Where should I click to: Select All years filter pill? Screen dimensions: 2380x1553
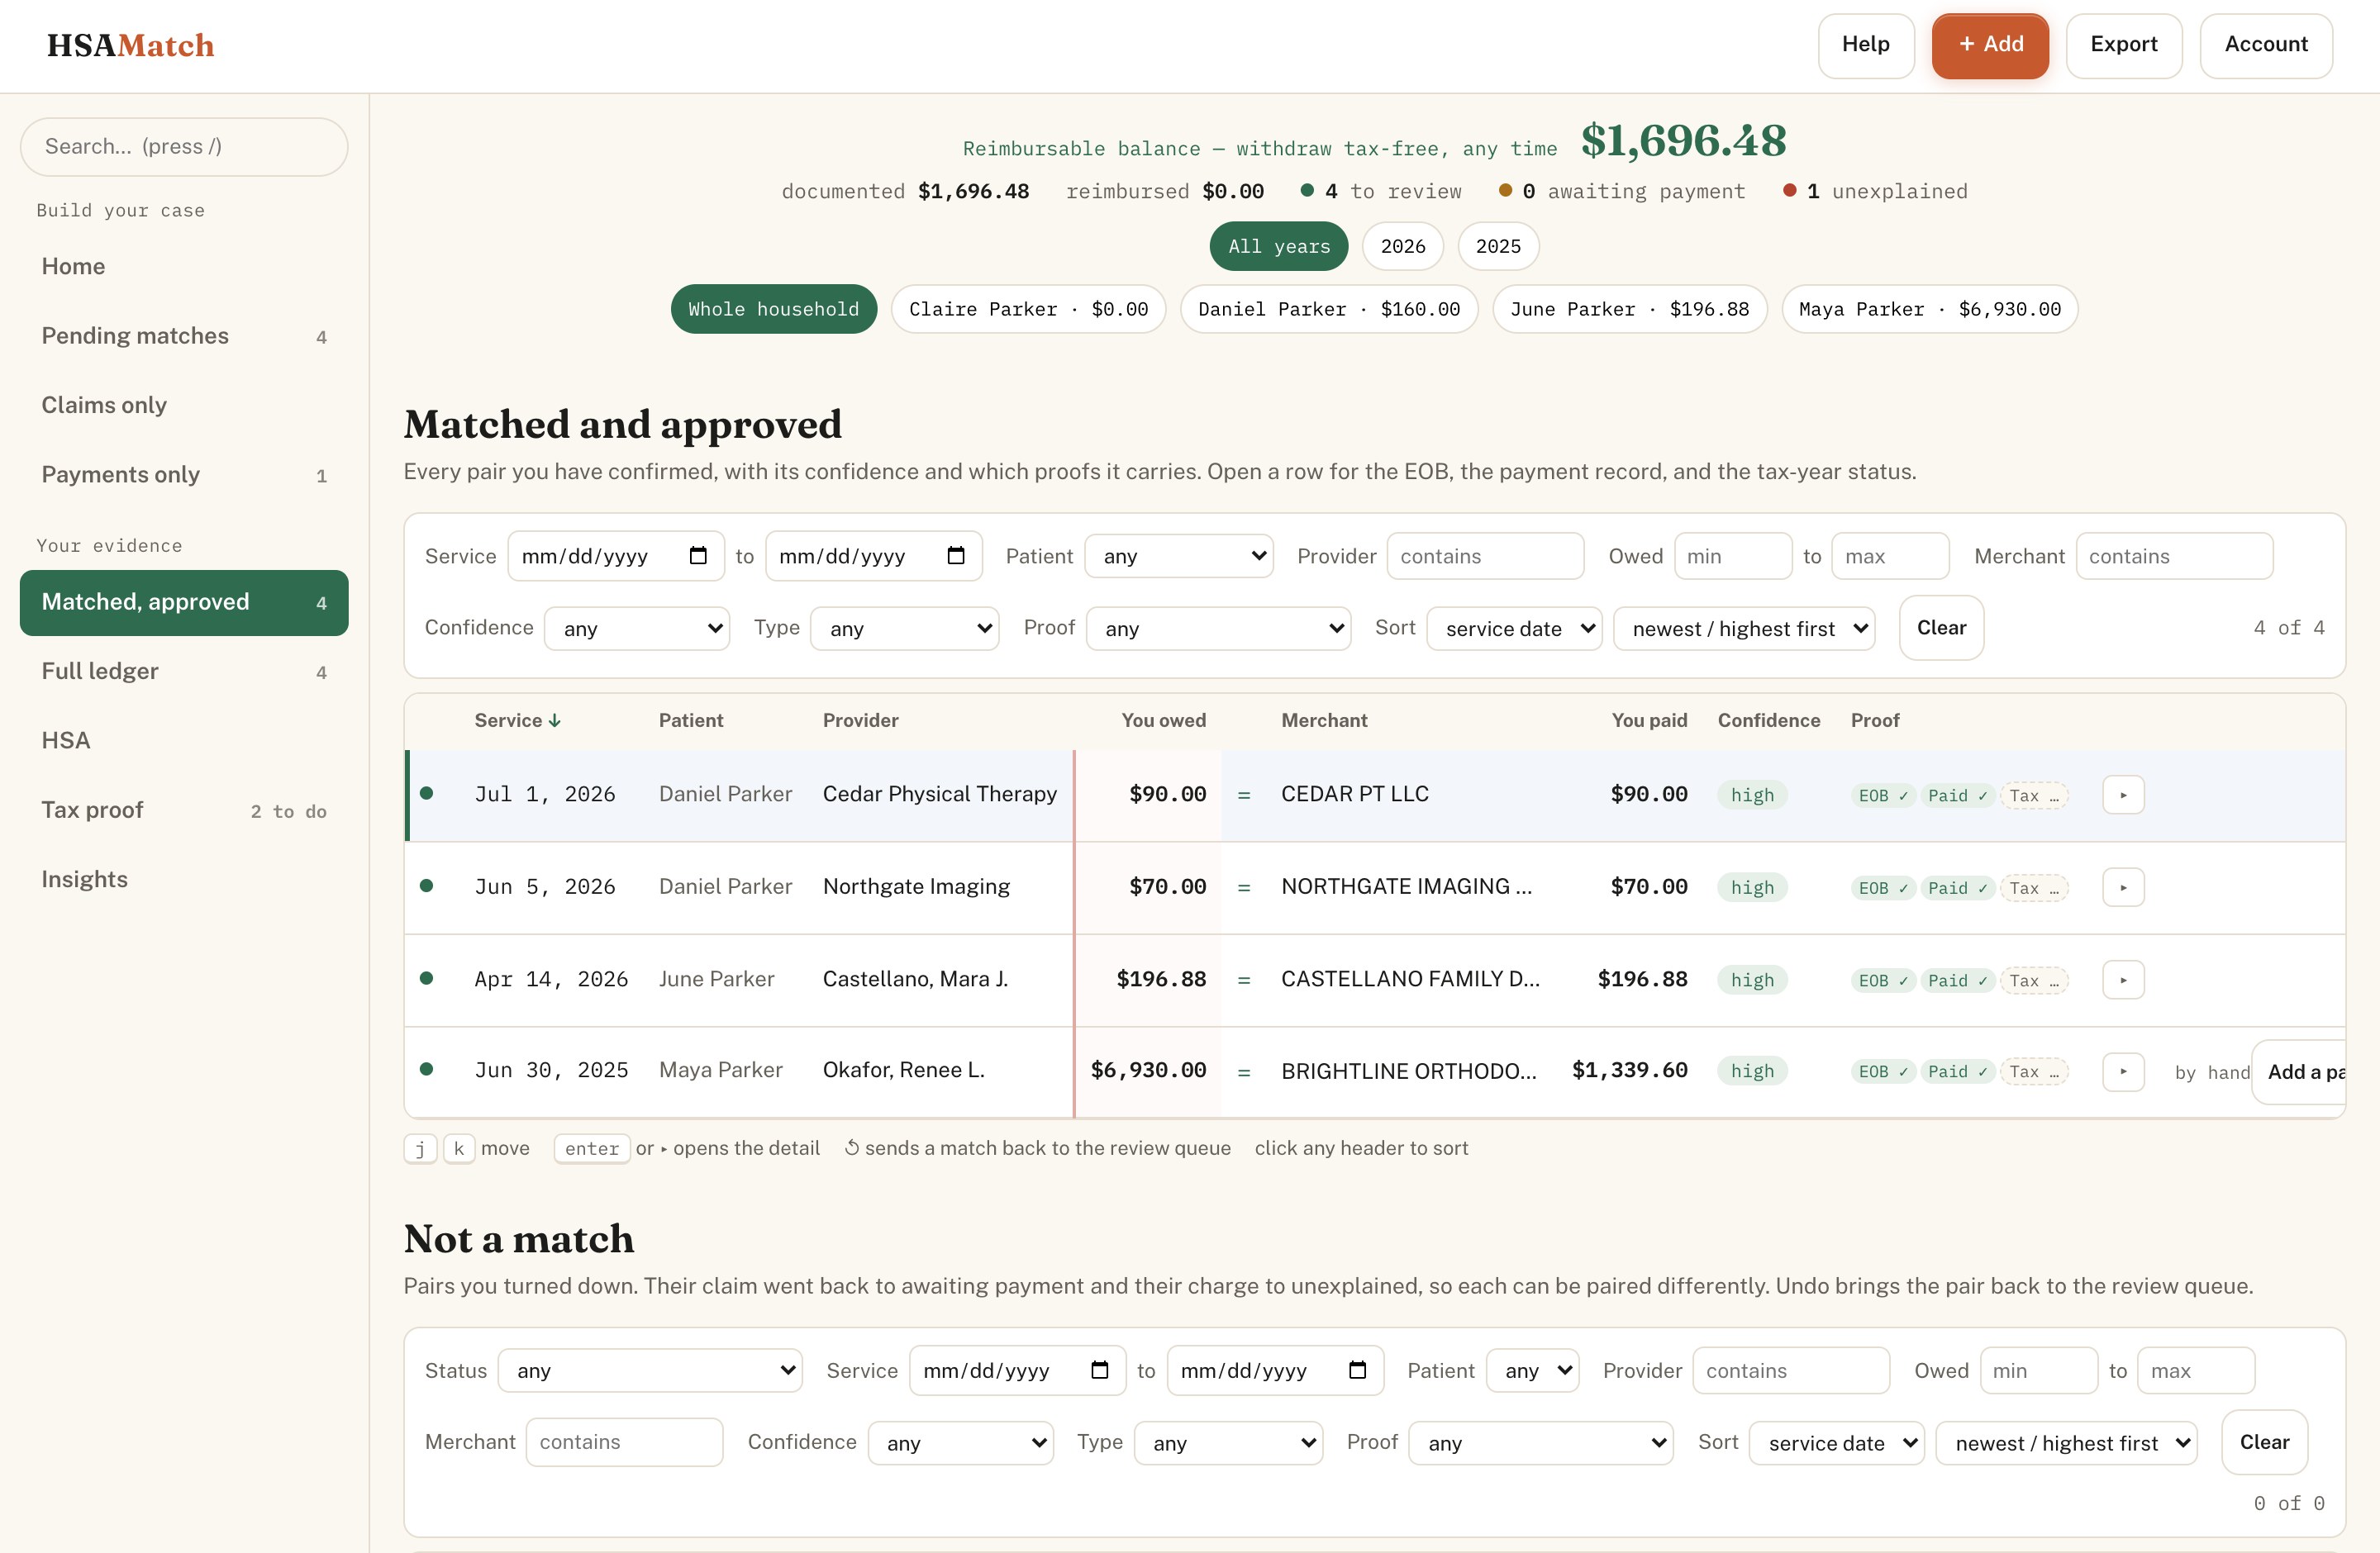[x=1278, y=246]
